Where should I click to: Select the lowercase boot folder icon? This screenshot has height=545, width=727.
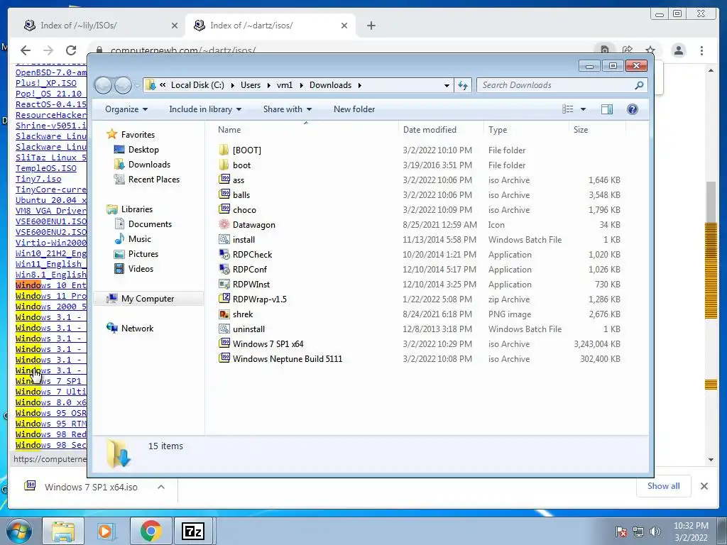[x=224, y=165]
